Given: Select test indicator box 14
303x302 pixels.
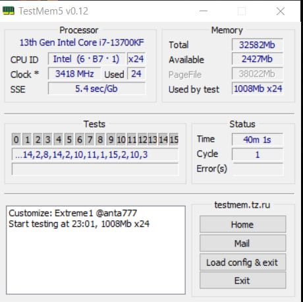Looking at the screenshot, I should click(x=163, y=139).
